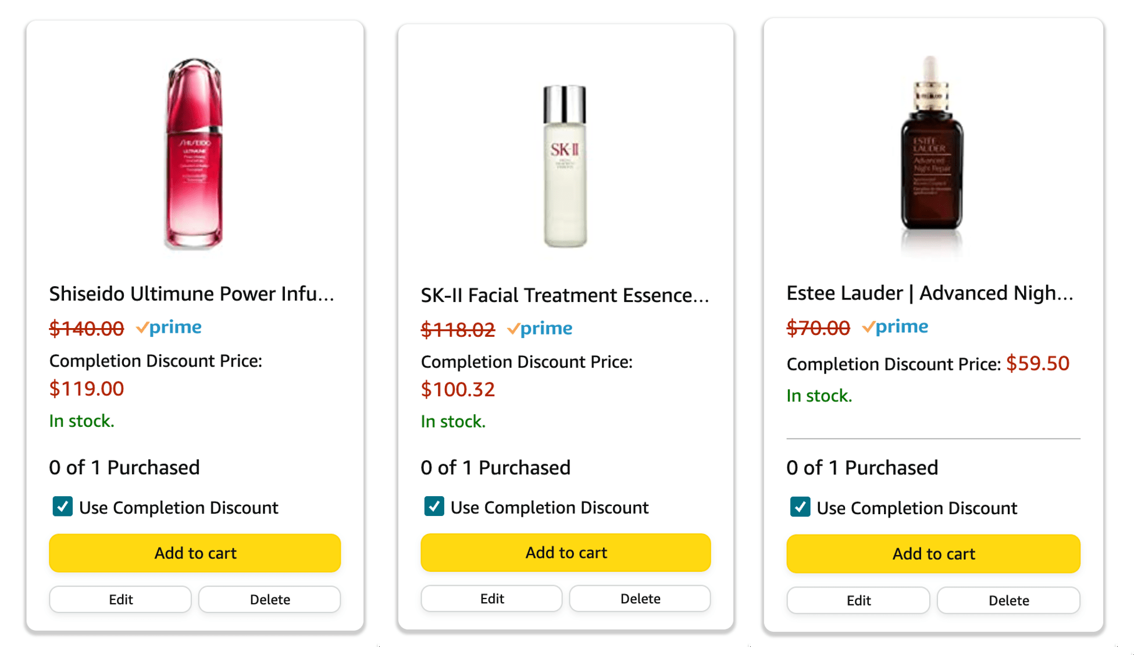Add the SK-II essence to cart
Viewport: 1134px width, 655px height.
(x=565, y=552)
